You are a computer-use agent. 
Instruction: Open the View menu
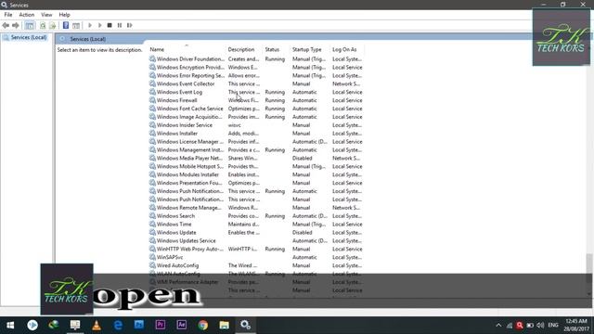(46, 15)
